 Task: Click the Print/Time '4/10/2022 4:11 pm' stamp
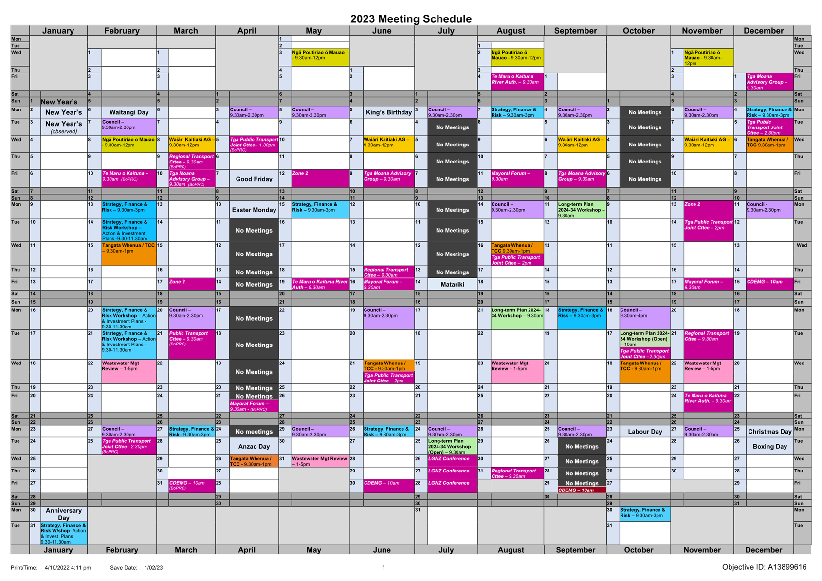pos(68,568)
